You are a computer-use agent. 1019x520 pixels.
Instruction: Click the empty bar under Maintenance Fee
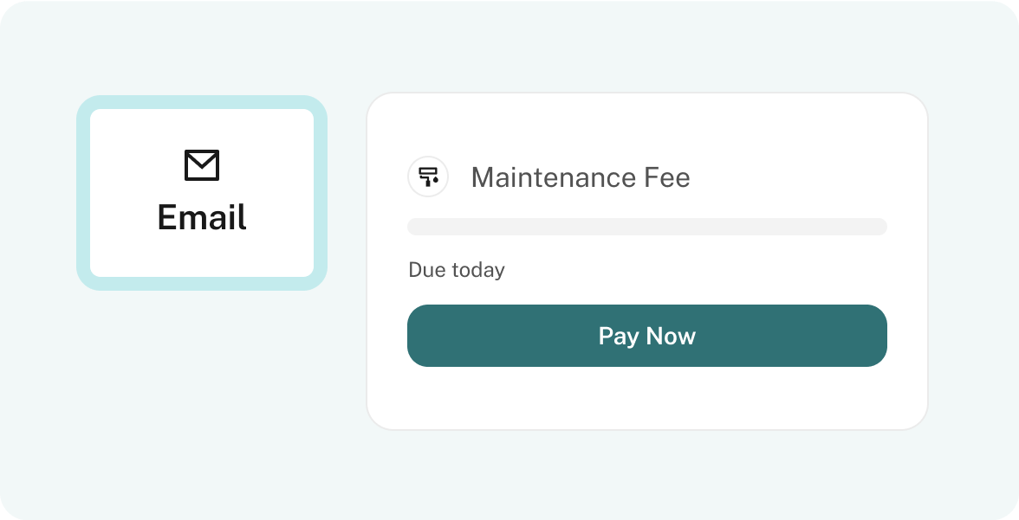pyautogui.click(x=646, y=227)
